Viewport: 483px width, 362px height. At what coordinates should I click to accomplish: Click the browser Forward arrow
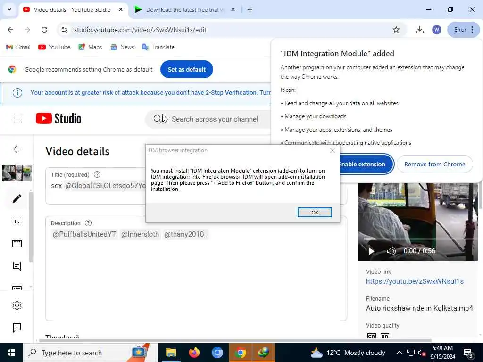point(27,30)
